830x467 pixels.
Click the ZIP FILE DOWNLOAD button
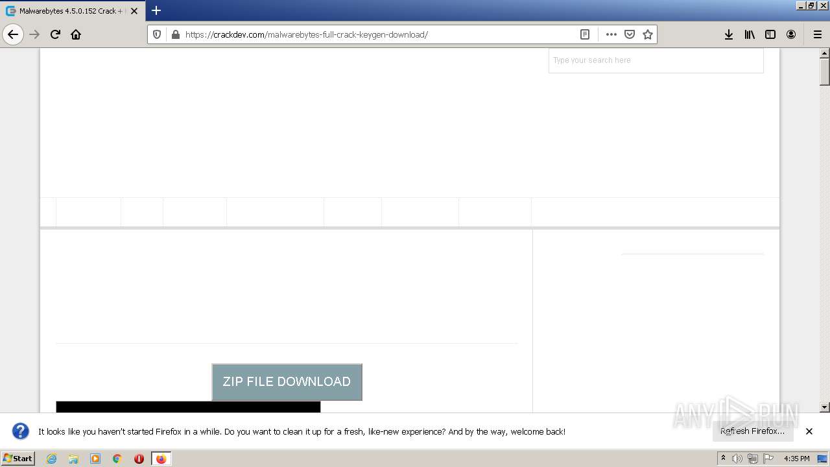(287, 382)
